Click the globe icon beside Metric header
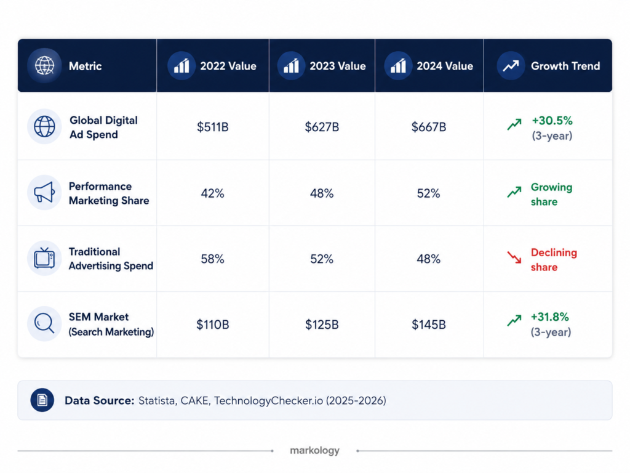This screenshot has width=630, height=473. click(44, 65)
